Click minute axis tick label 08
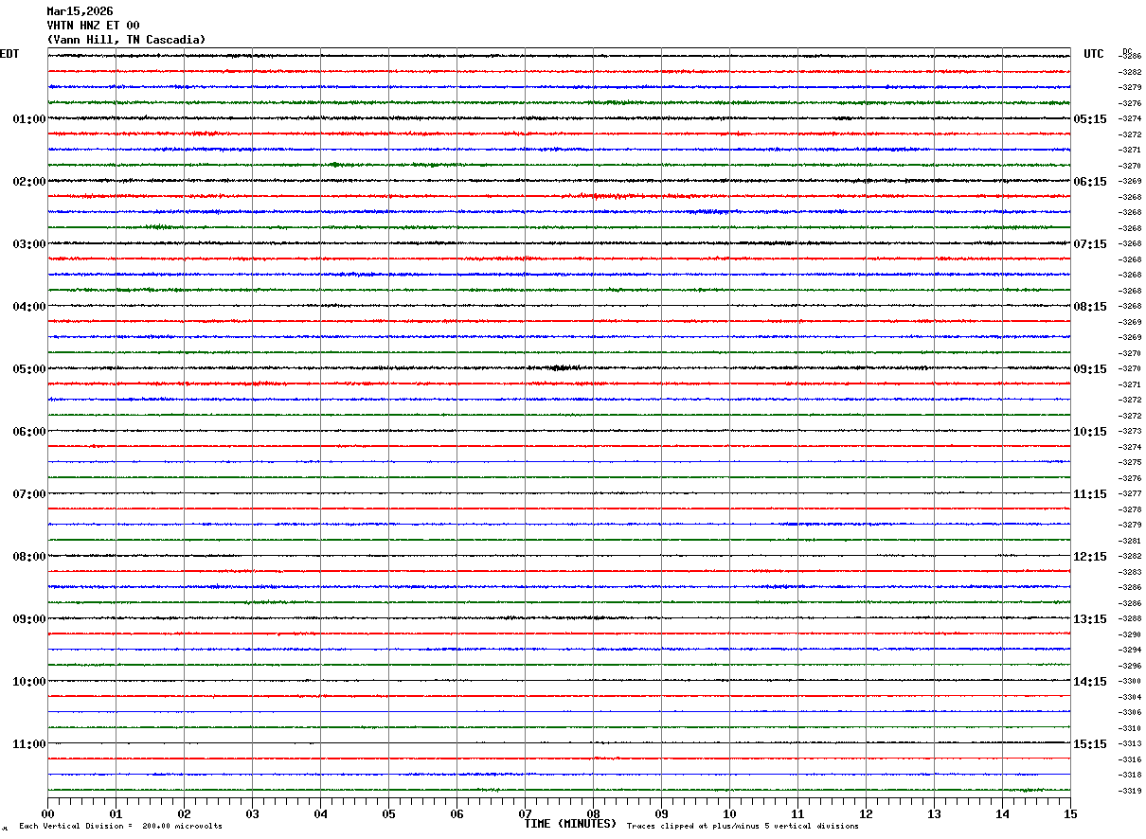This screenshot has width=1146, height=839. (x=593, y=813)
